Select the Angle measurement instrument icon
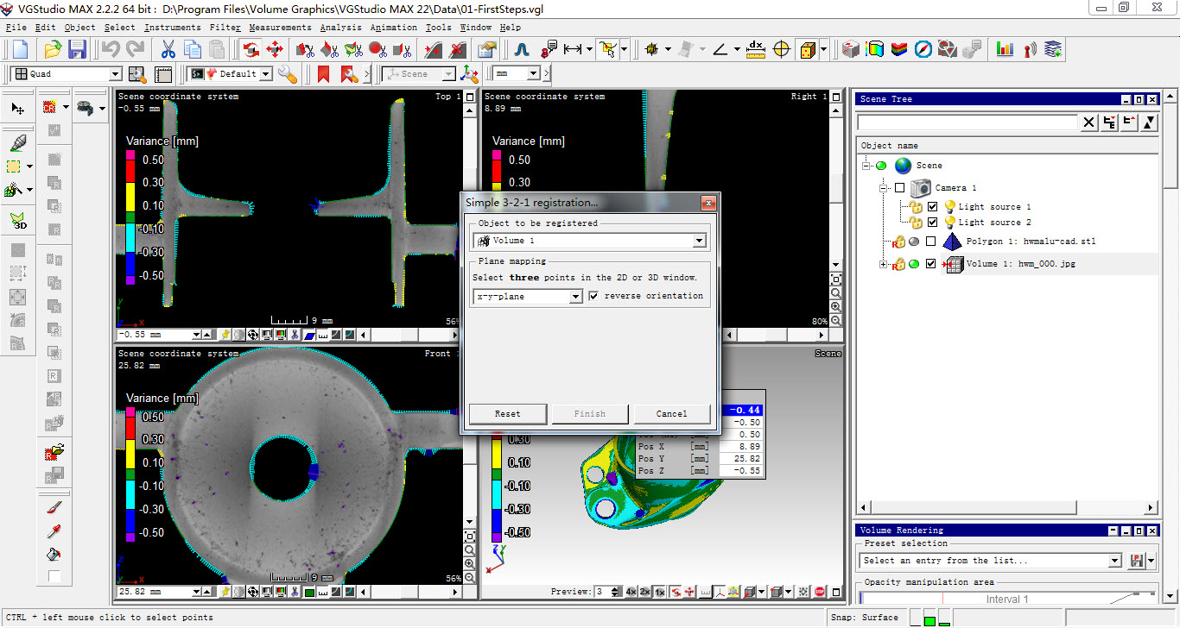1180x628 pixels. point(720,49)
